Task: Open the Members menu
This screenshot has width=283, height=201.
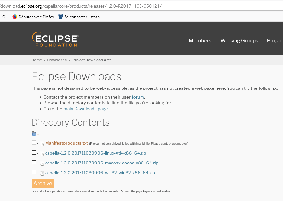Action: click(200, 41)
